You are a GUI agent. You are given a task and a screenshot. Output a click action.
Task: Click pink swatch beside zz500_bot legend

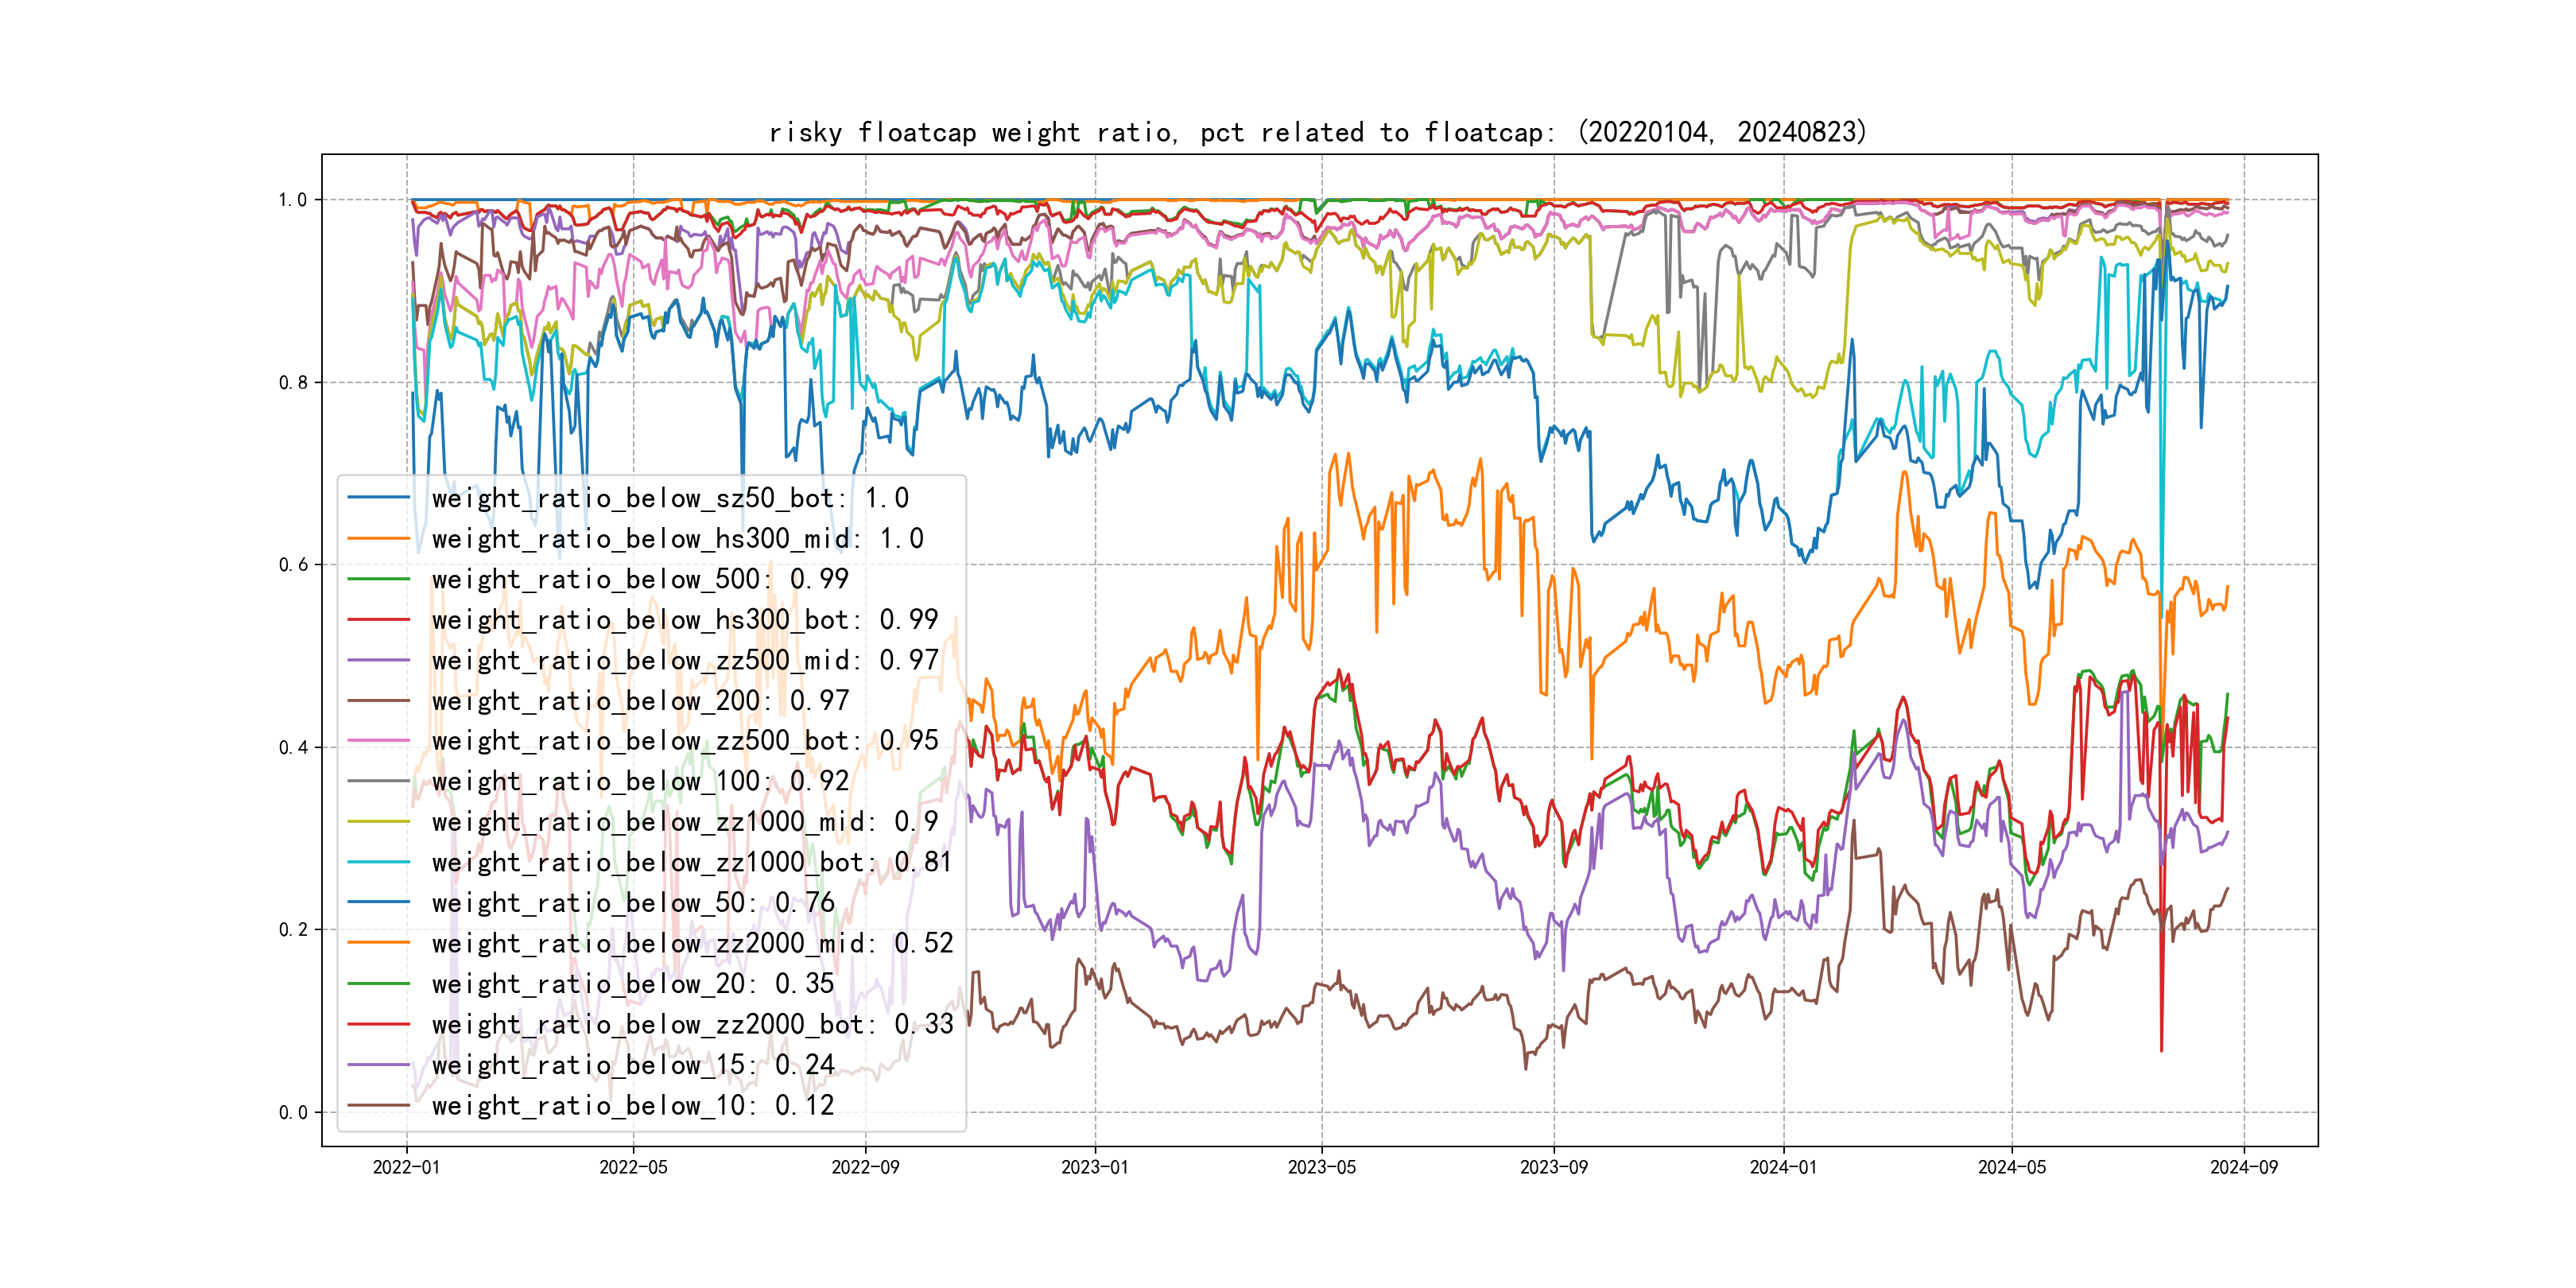[378, 741]
